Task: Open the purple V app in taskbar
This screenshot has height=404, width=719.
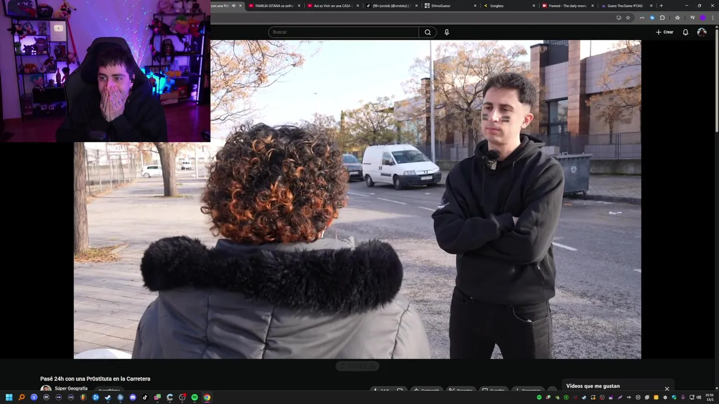Action: click(x=34, y=397)
